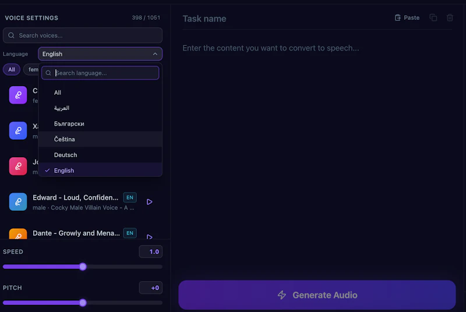Choose Български from language list
Viewport: 466px width, 312px height.
[100, 123]
